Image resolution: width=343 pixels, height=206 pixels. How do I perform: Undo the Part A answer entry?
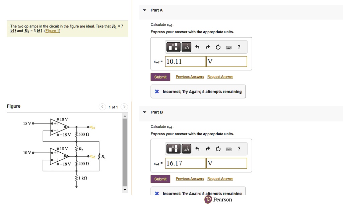(x=197, y=47)
